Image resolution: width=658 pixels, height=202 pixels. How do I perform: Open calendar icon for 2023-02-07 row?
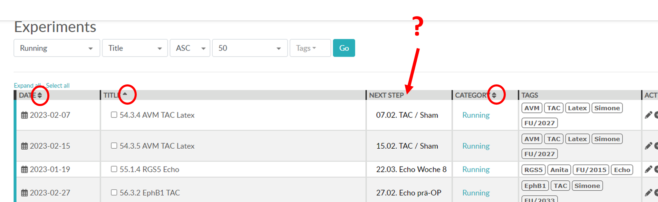point(25,115)
